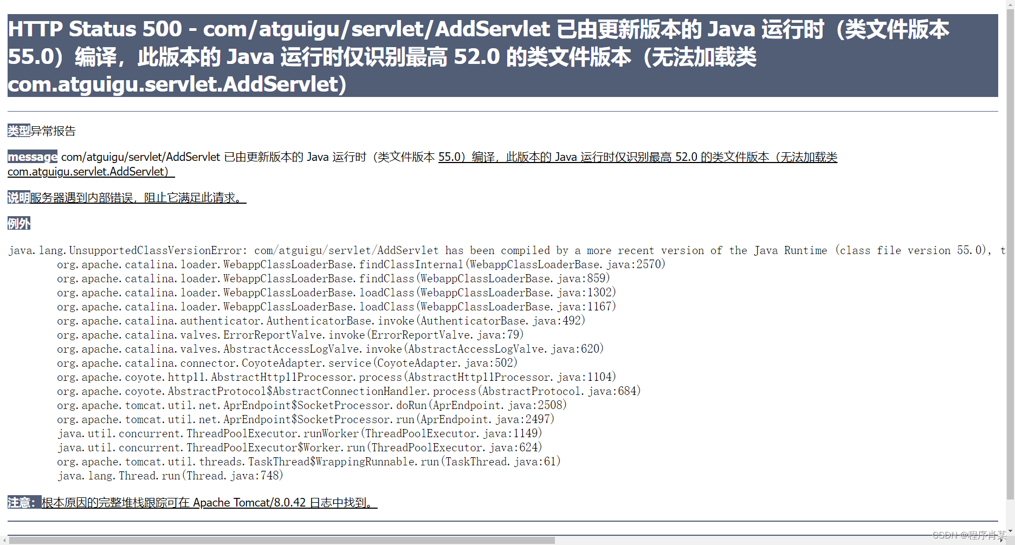Viewport: 1015px width, 545px height.
Task: Click the underlined "55.0" link text
Action: click(450, 157)
